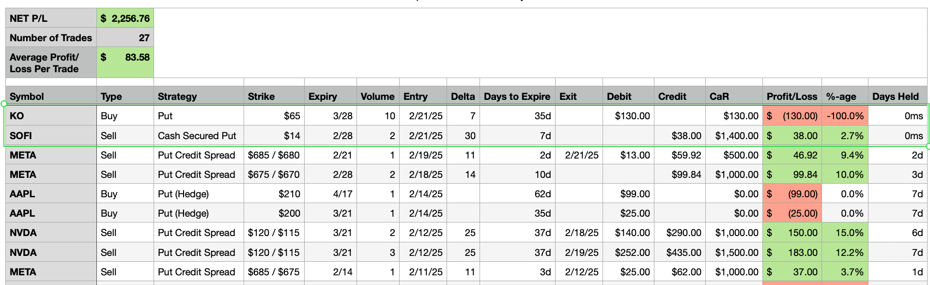
Task: Select the KO row's volume of 10
Action: point(378,116)
